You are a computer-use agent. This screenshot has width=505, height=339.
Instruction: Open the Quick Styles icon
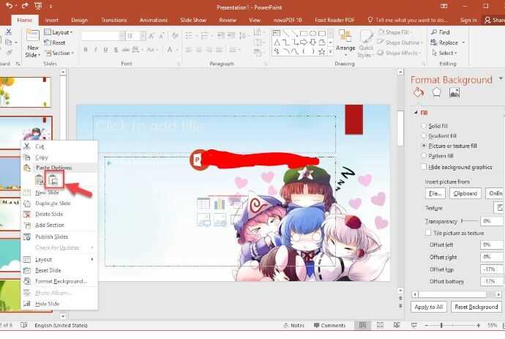[x=365, y=36]
